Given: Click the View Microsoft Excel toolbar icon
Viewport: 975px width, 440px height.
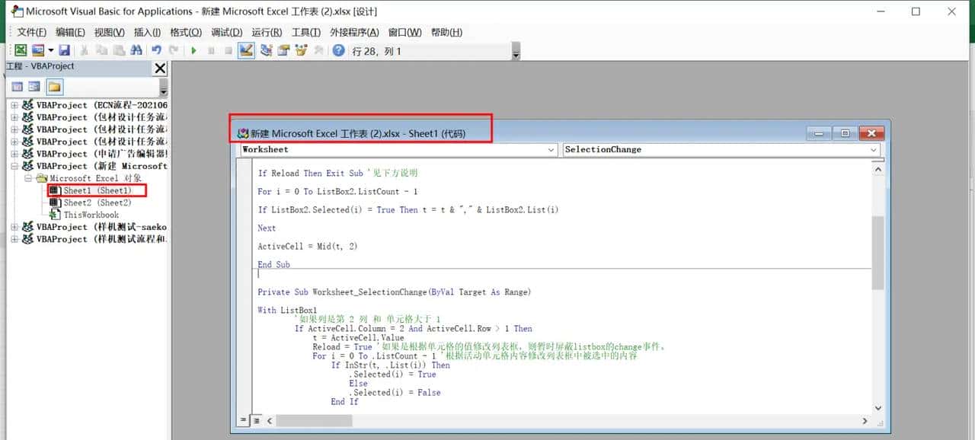Looking at the screenshot, I should pos(21,50).
